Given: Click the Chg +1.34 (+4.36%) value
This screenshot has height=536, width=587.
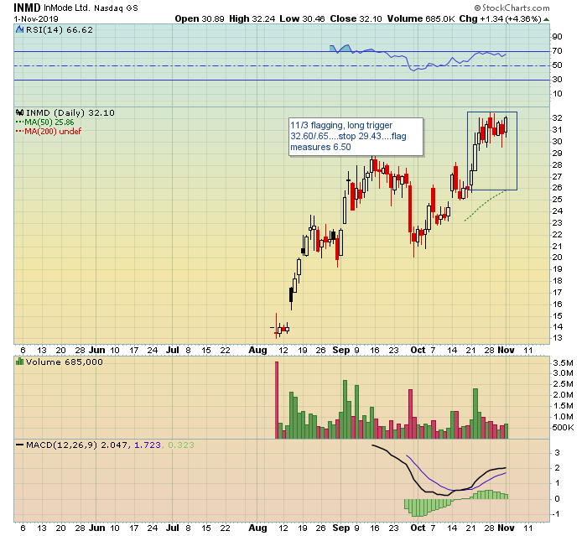Looking at the screenshot, I should tap(500, 18).
